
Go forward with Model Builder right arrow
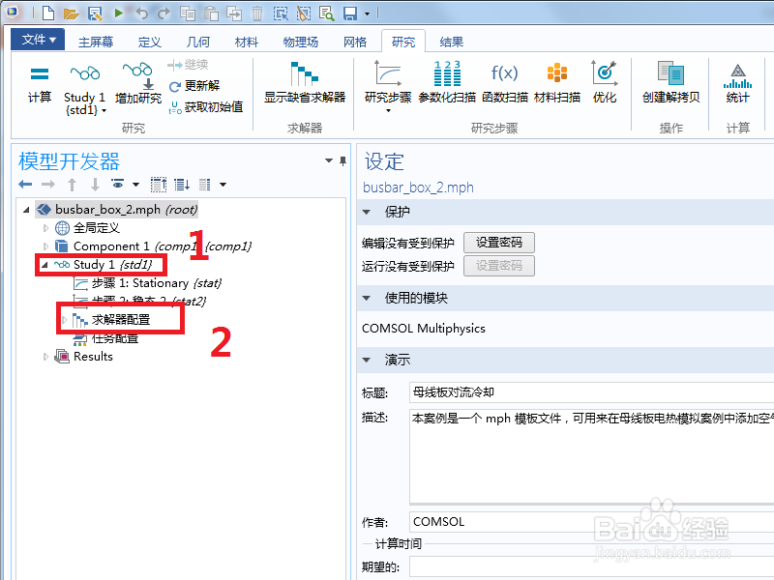point(47,185)
